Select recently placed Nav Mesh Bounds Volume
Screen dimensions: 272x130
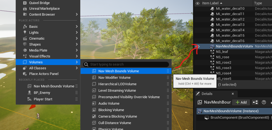pyautogui.click(x=48, y=86)
